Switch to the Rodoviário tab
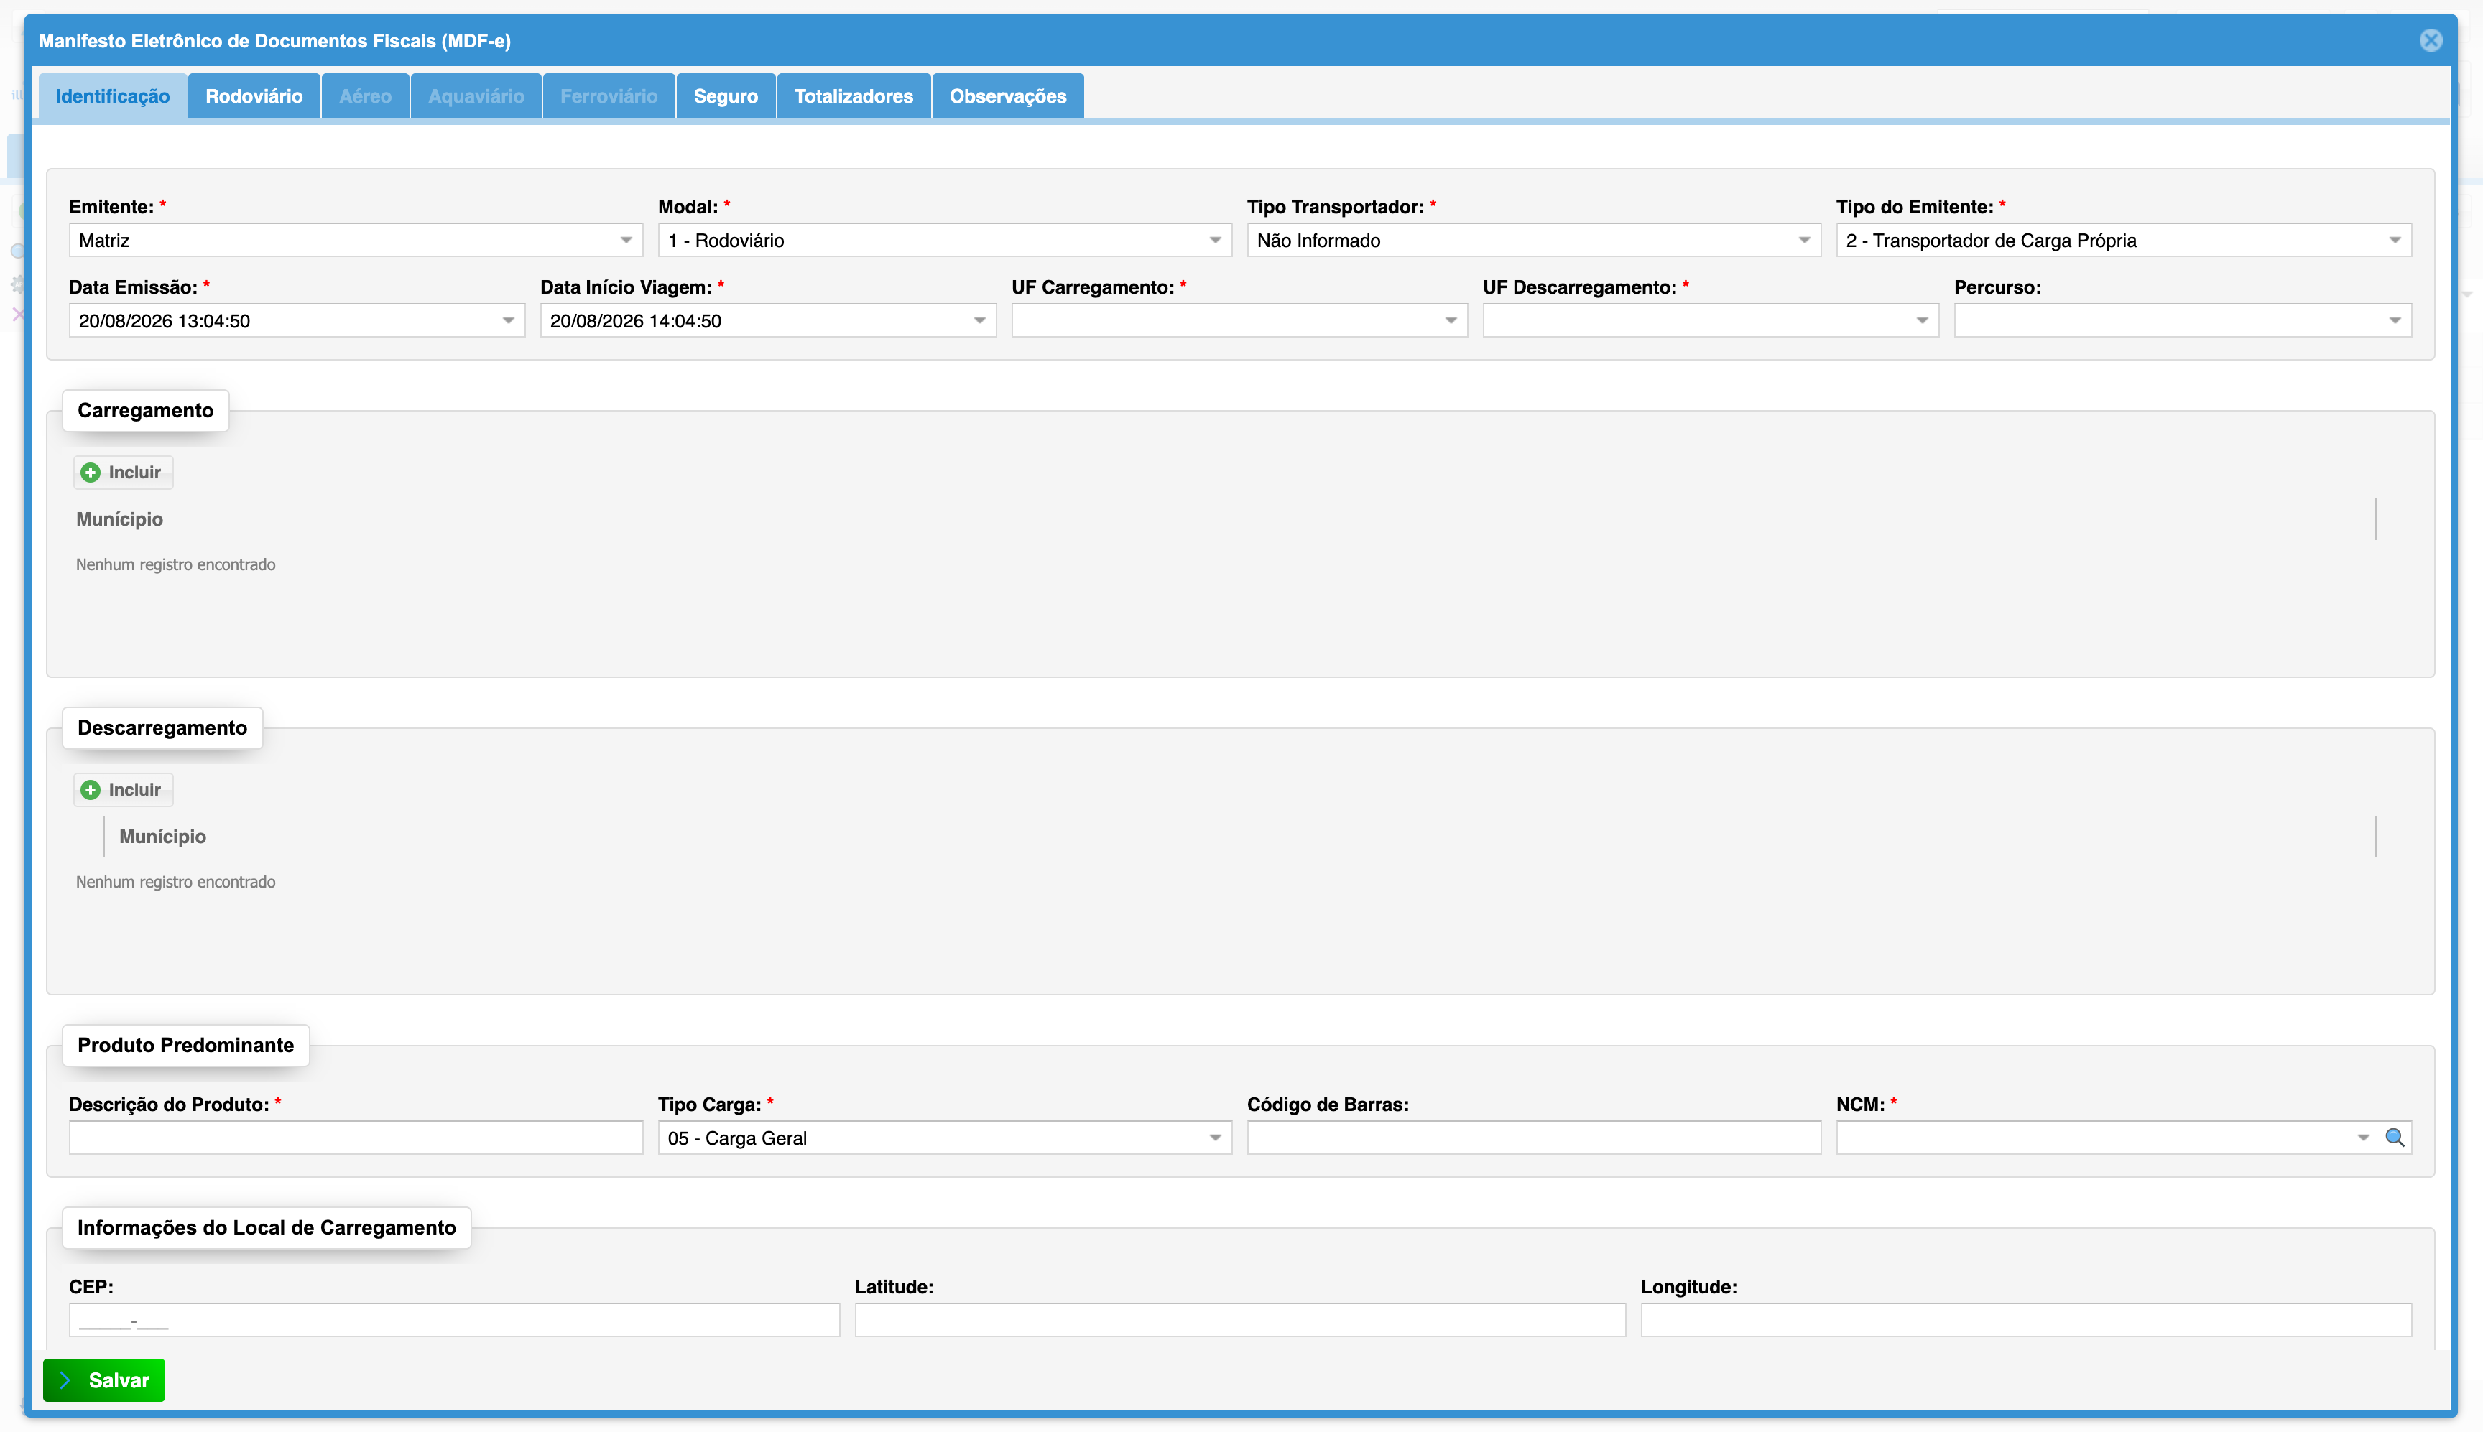Image resolution: width=2483 pixels, height=1432 pixels. pos(254,96)
